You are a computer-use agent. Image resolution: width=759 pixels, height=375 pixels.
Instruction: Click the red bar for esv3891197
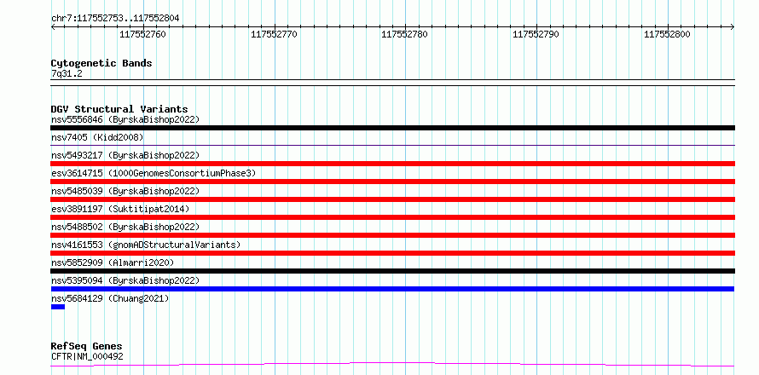(x=392, y=217)
